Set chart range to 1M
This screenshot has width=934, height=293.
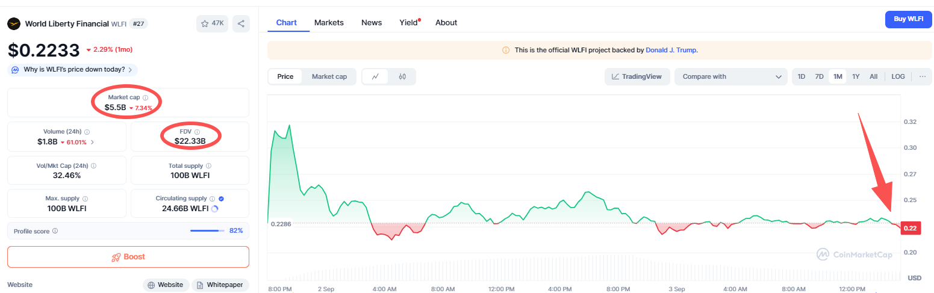coord(838,76)
